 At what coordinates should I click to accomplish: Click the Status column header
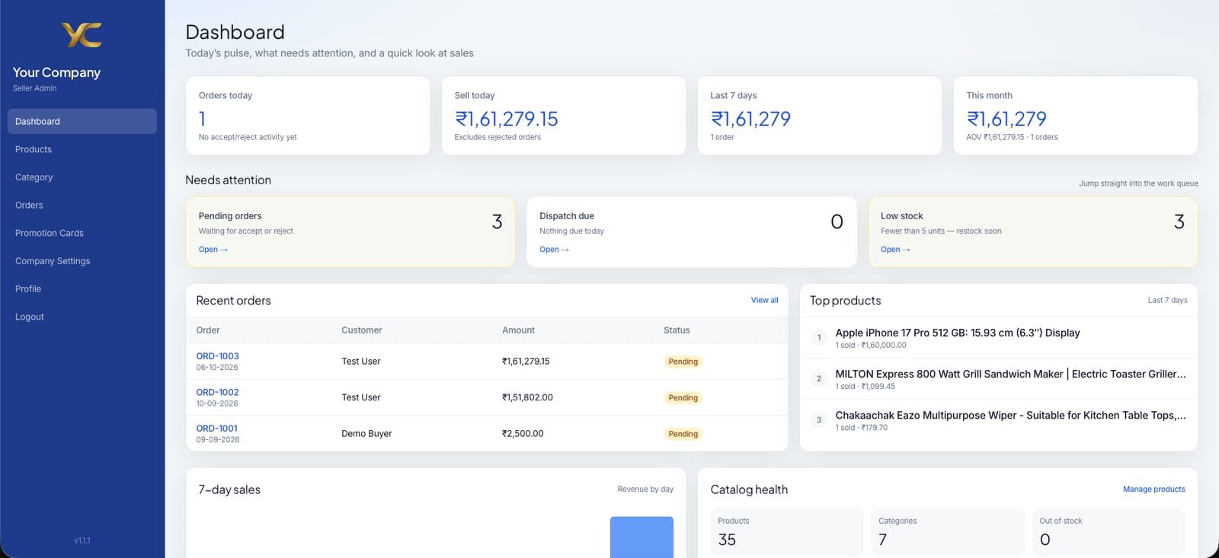tap(677, 330)
